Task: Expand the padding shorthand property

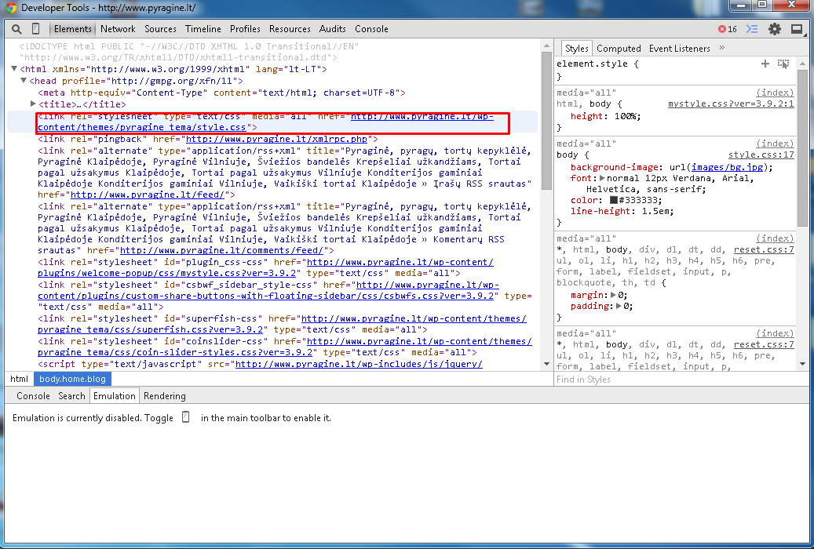Action: [619, 306]
